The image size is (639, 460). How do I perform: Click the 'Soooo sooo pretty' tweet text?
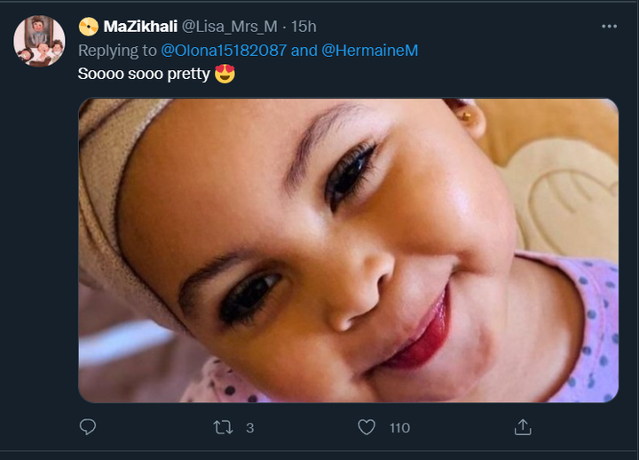click(x=144, y=75)
